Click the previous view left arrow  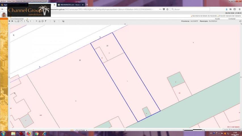(x=9, y=21)
